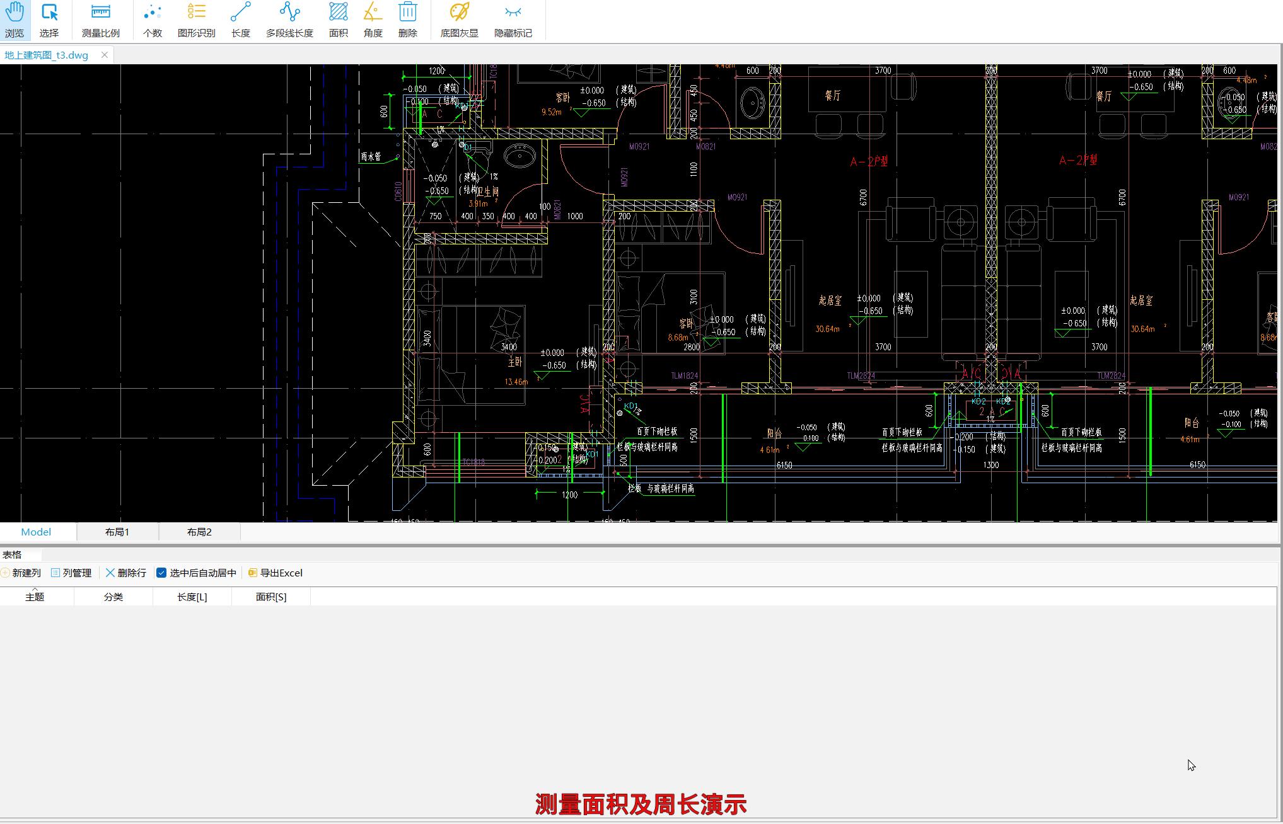Select the Browse hand tool

click(15, 19)
